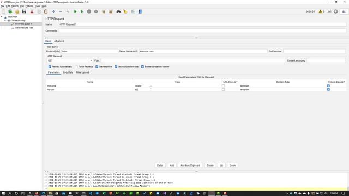Click Add from Clipboard button
The width and height of the screenshot is (349, 196).
click(190, 166)
